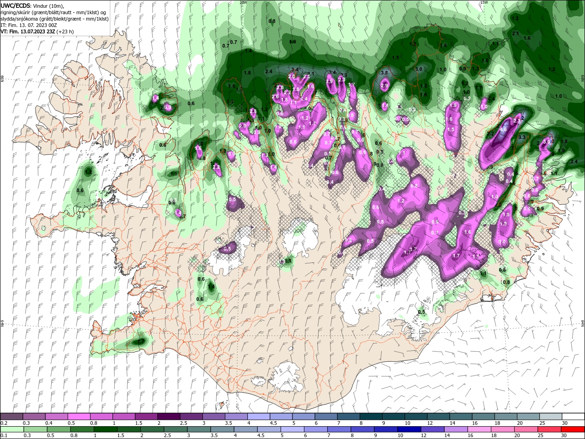The width and height of the screenshot is (585, 439).
Task: Click the dusty purple 0.2–0.3 snow swatch
Action: pyautogui.click(x=11, y=417)
